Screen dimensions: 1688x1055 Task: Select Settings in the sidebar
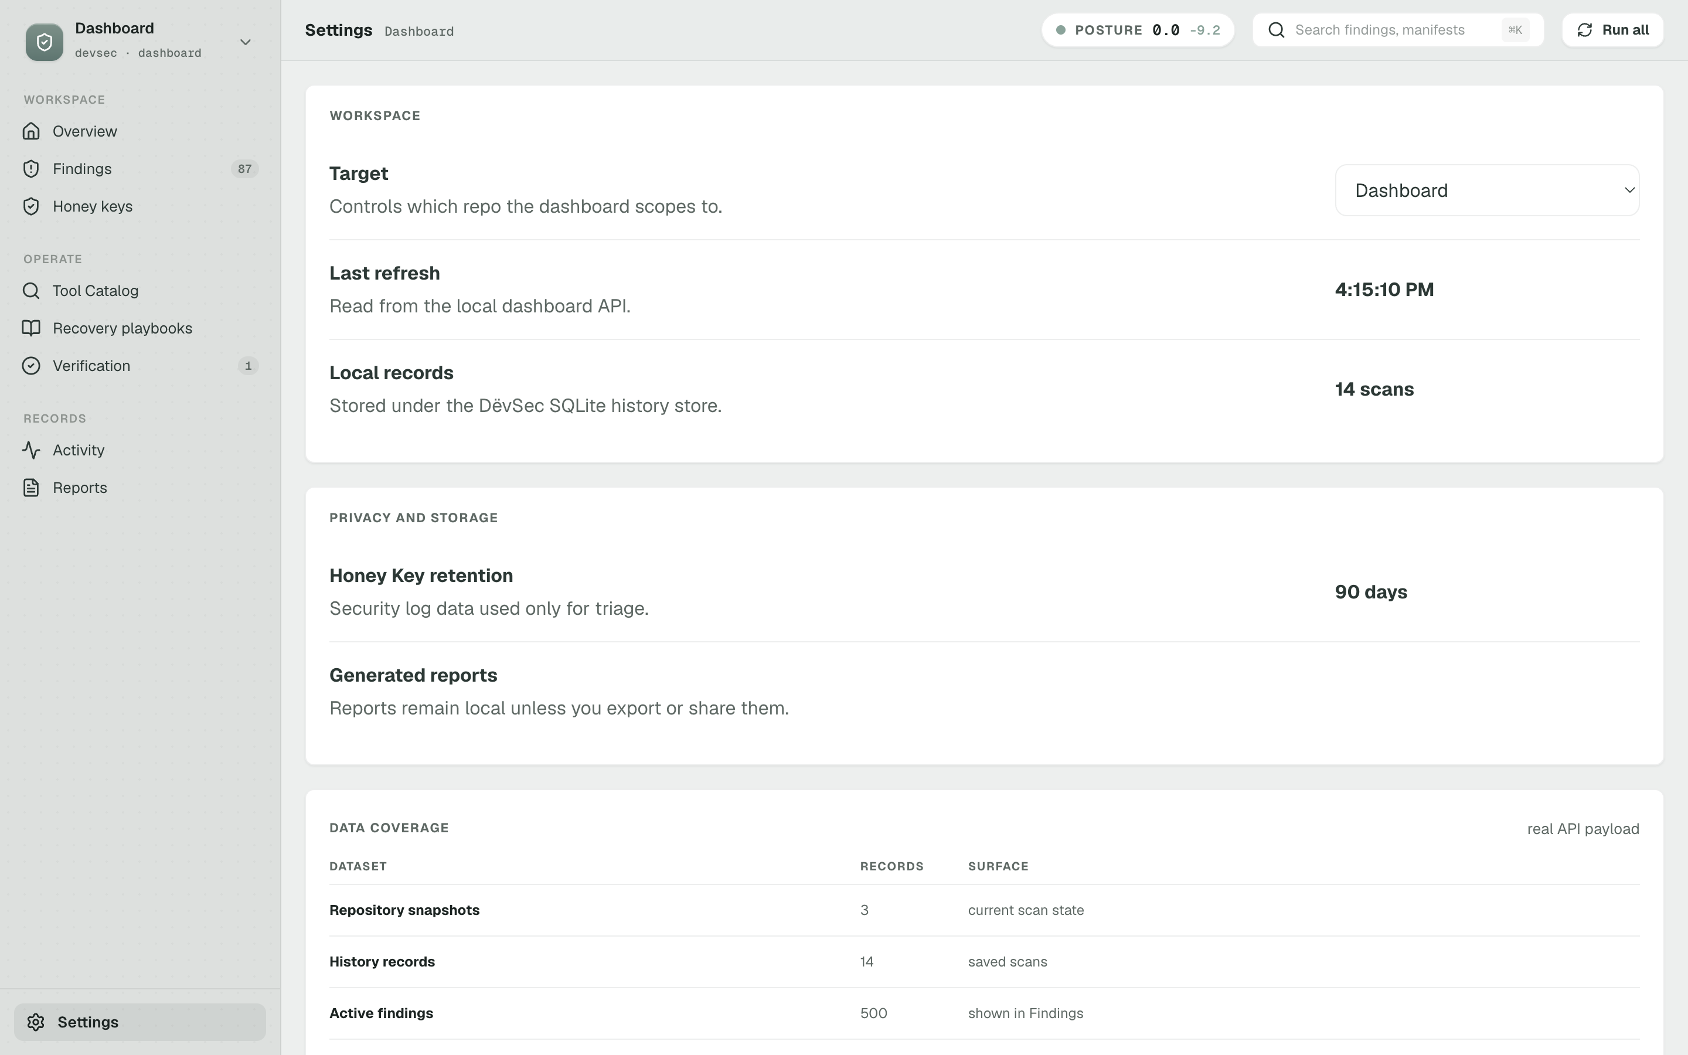coord(140,1022)
